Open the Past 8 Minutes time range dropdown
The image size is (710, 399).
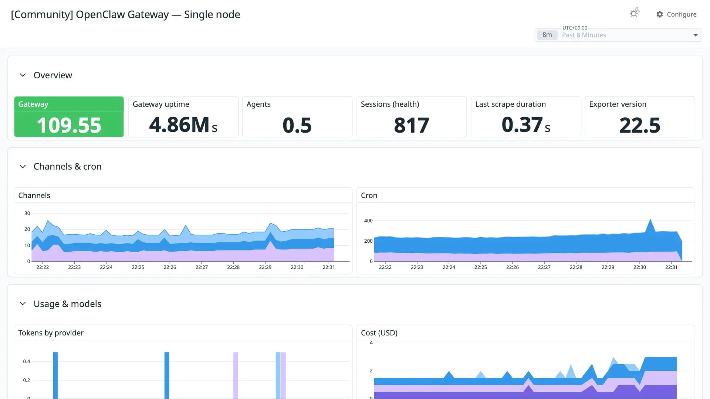click(618, 35)
